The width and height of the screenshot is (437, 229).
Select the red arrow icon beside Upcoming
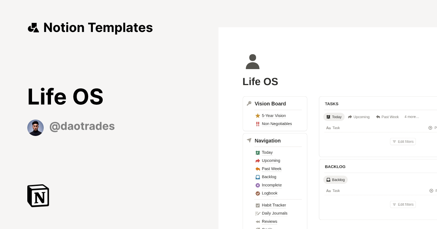pyautogui.click(x=257, y=160)
